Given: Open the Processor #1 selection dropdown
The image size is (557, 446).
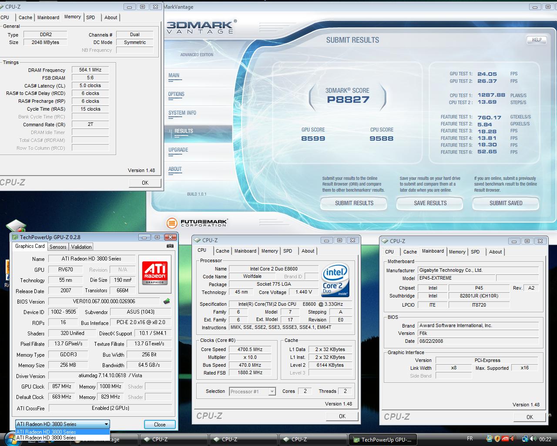Looking at the screenshot, I should (x=252, y=392).
